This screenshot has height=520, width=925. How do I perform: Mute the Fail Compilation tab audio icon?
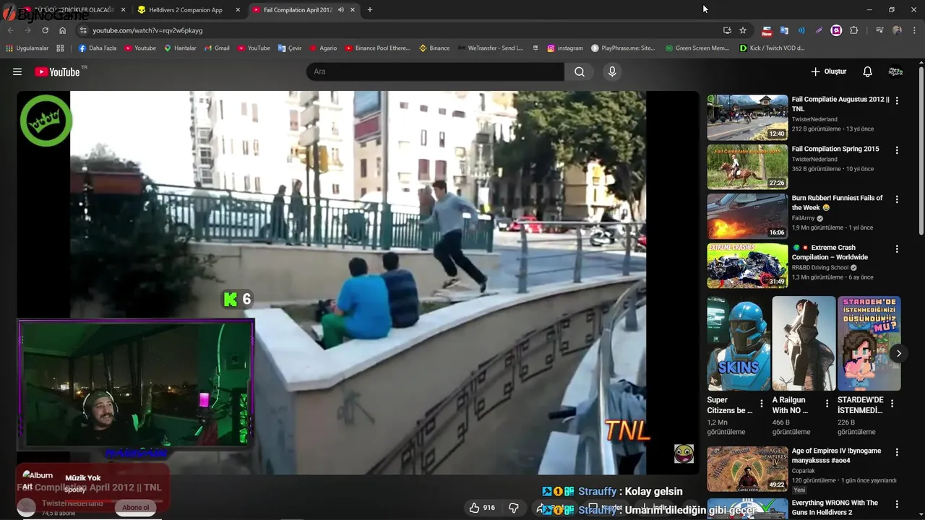340,10
